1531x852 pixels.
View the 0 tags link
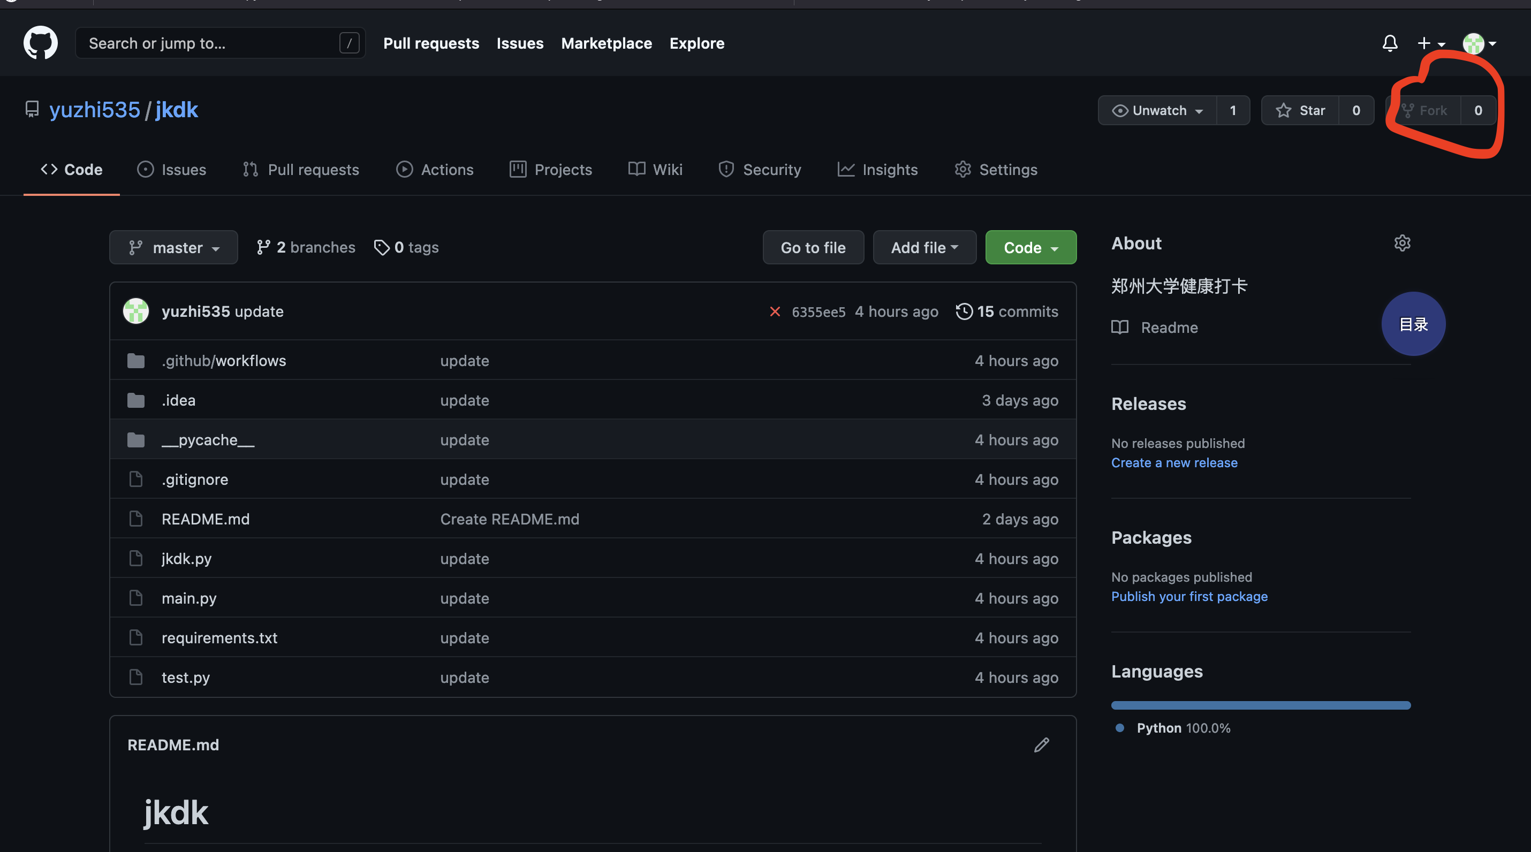click(x=406, y=247)
